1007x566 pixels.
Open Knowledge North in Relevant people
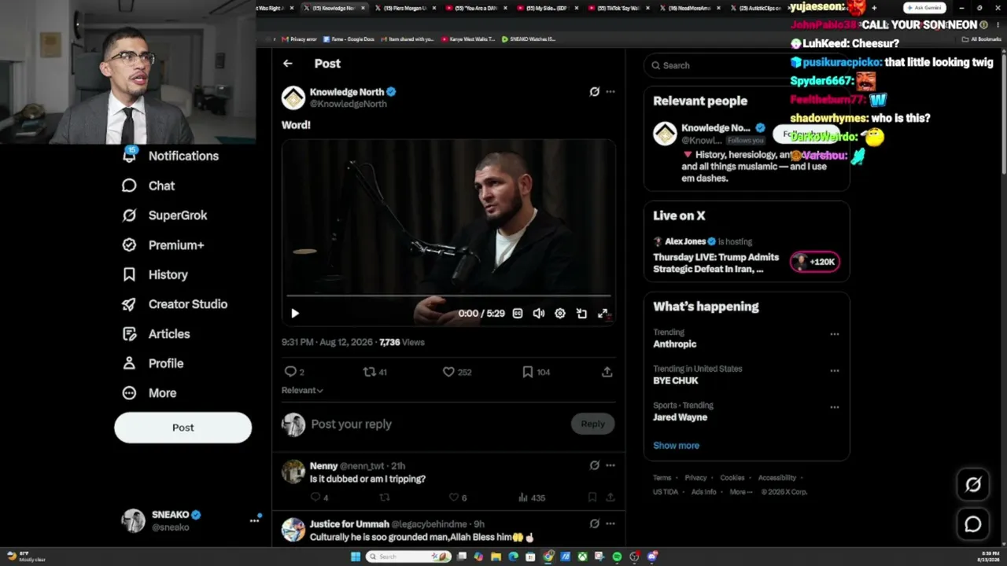coord(716,127)
